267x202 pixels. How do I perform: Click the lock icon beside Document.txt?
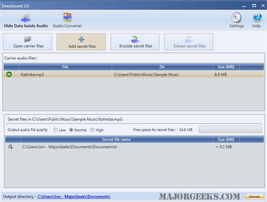tap(11, 146)
